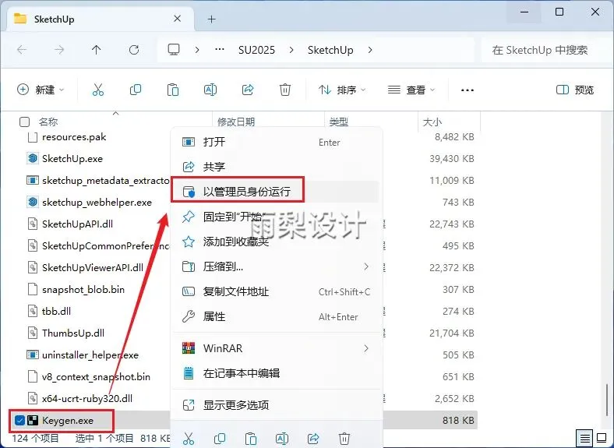Uncheck the Keygen.exe selection checkbox
This screenshot has width=614, height=448.
[x=19, y=421]
